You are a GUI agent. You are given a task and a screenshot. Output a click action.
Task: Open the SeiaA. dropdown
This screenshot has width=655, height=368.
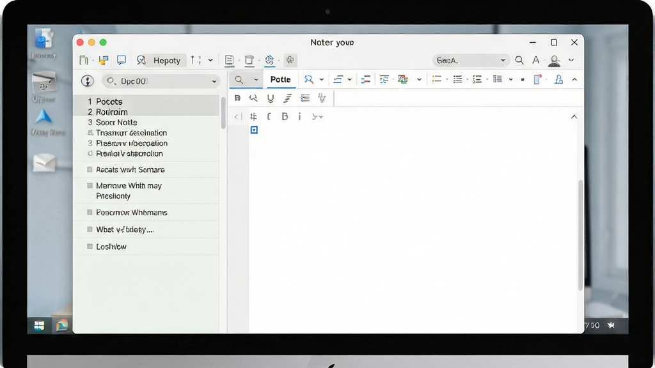click(x=471, y=61)
